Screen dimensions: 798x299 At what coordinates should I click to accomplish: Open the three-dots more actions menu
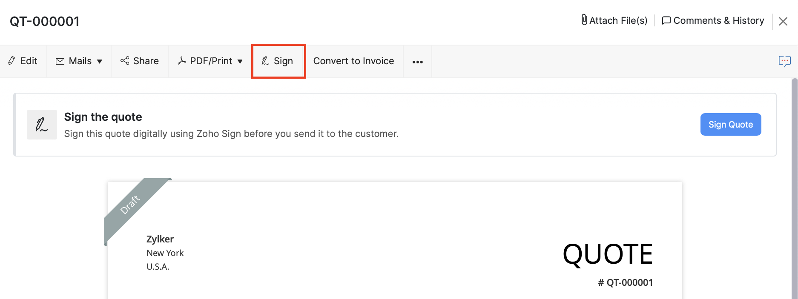click(x=417, y=62)
